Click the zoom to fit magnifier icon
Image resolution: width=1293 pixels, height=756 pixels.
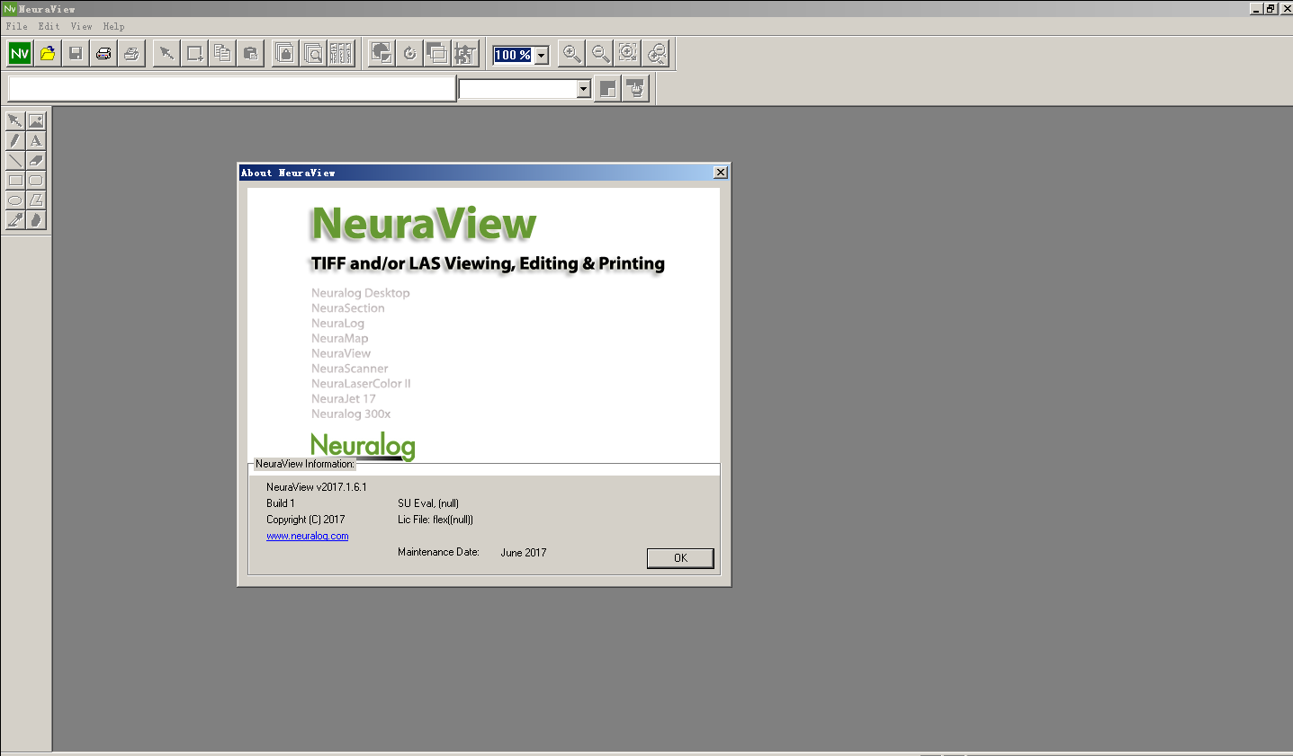[628, 54]
